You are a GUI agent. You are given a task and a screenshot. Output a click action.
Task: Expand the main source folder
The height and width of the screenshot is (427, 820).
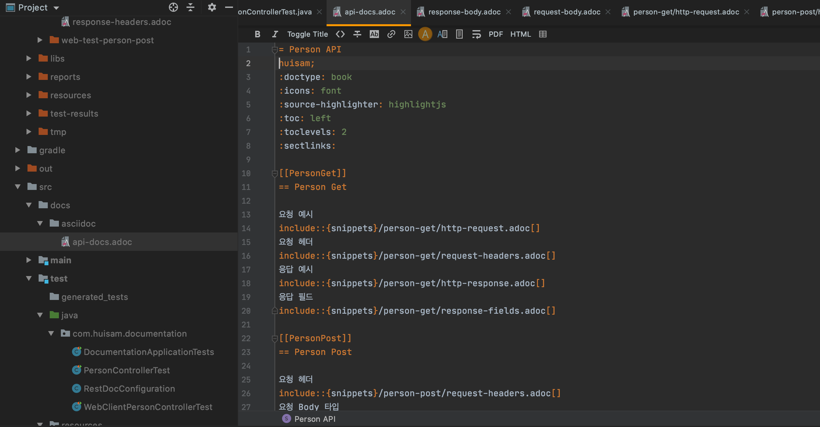(29, 260)
